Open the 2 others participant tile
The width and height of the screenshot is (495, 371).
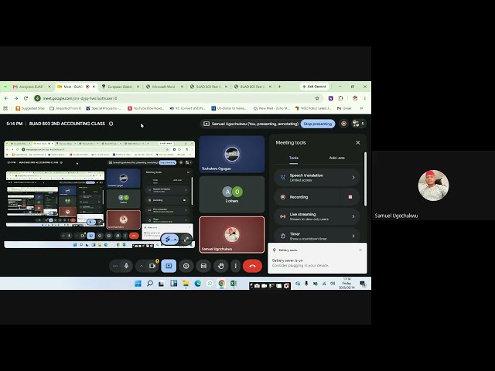coord(232,194)
